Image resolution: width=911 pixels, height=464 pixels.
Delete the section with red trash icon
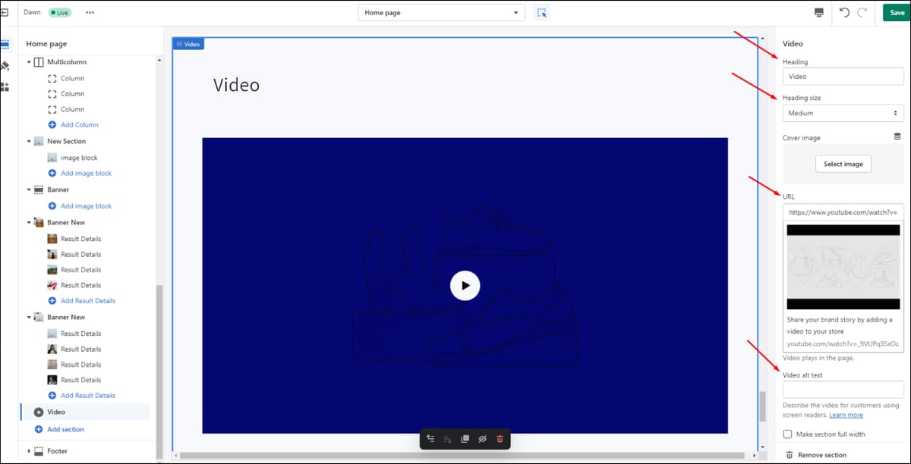coord(500,439)
